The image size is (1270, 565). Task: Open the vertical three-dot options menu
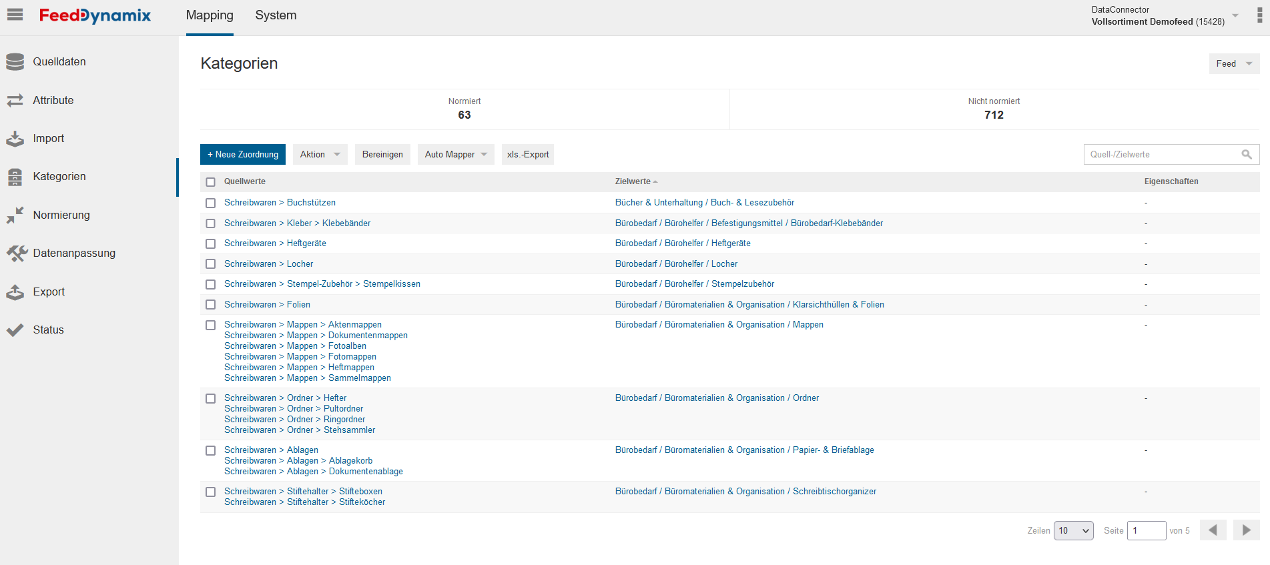[x=1259, y=15]
